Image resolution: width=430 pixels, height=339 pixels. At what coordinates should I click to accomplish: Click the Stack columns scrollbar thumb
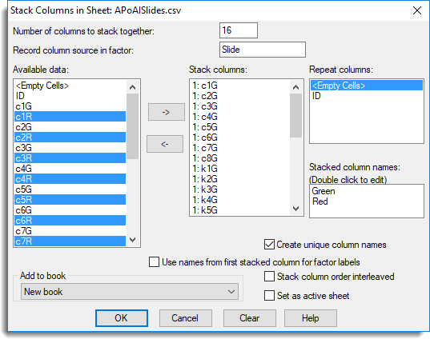[x=295, y=116]
